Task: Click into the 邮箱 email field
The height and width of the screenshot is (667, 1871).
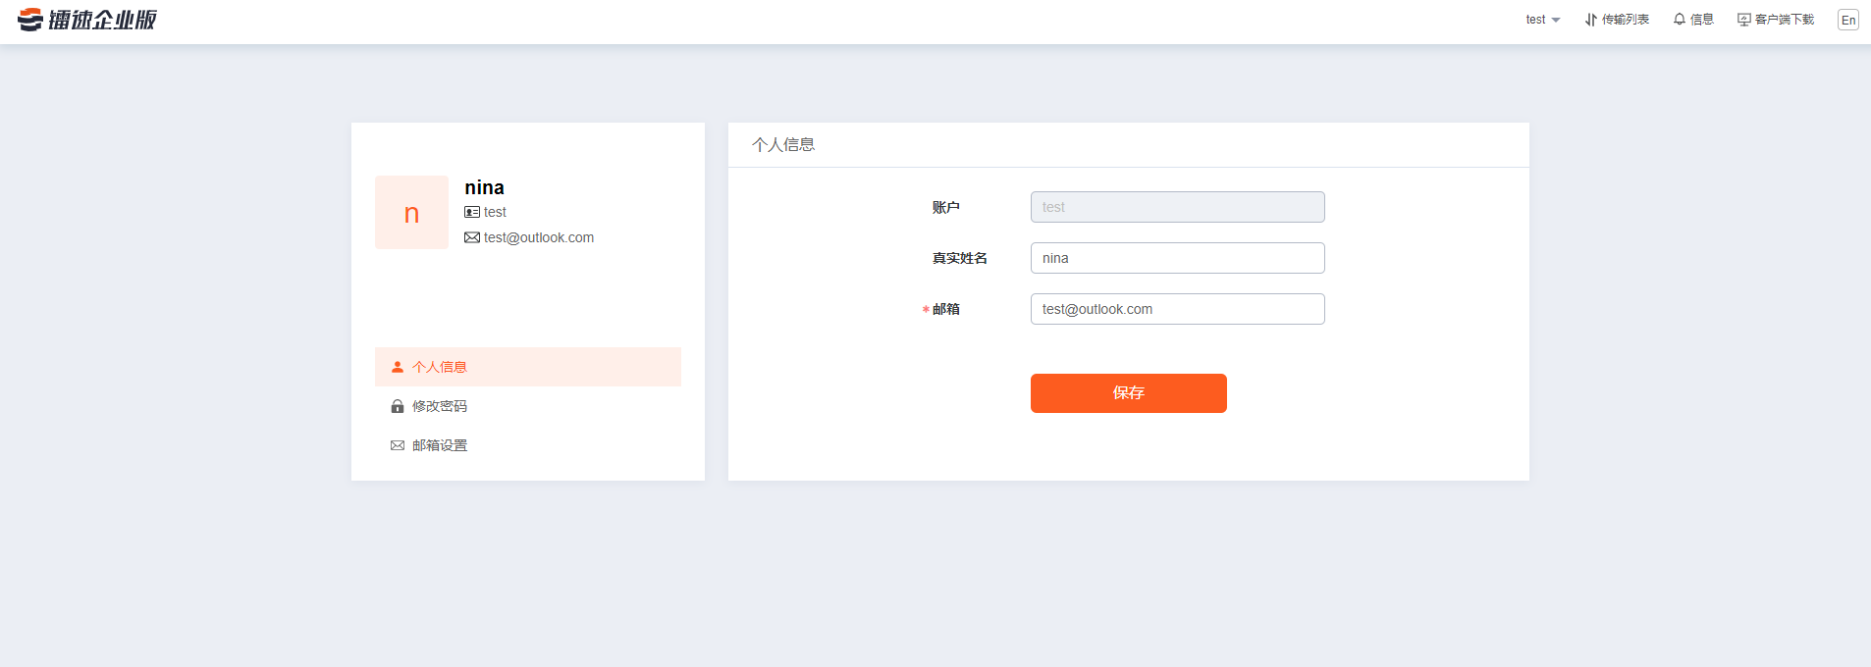Action: [x=1177, y=309]
